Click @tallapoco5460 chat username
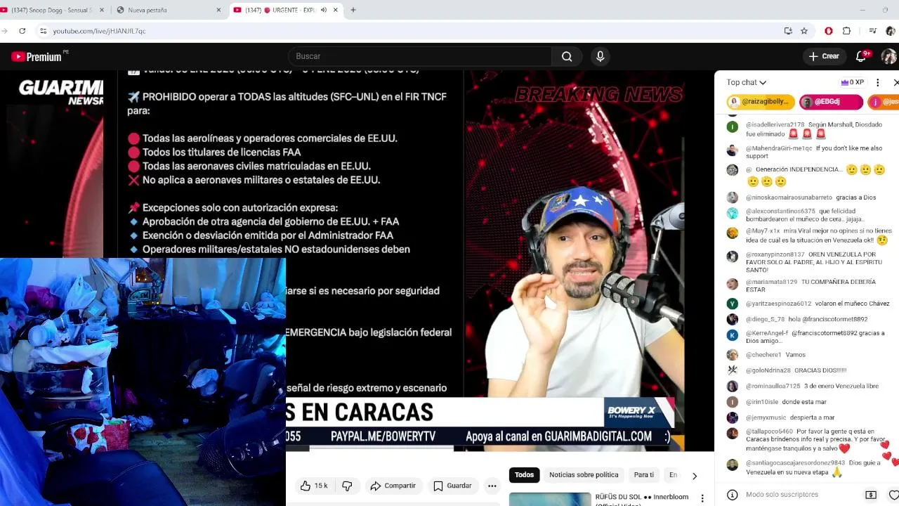Screen dimensions: 899x506 coord(769,432)
